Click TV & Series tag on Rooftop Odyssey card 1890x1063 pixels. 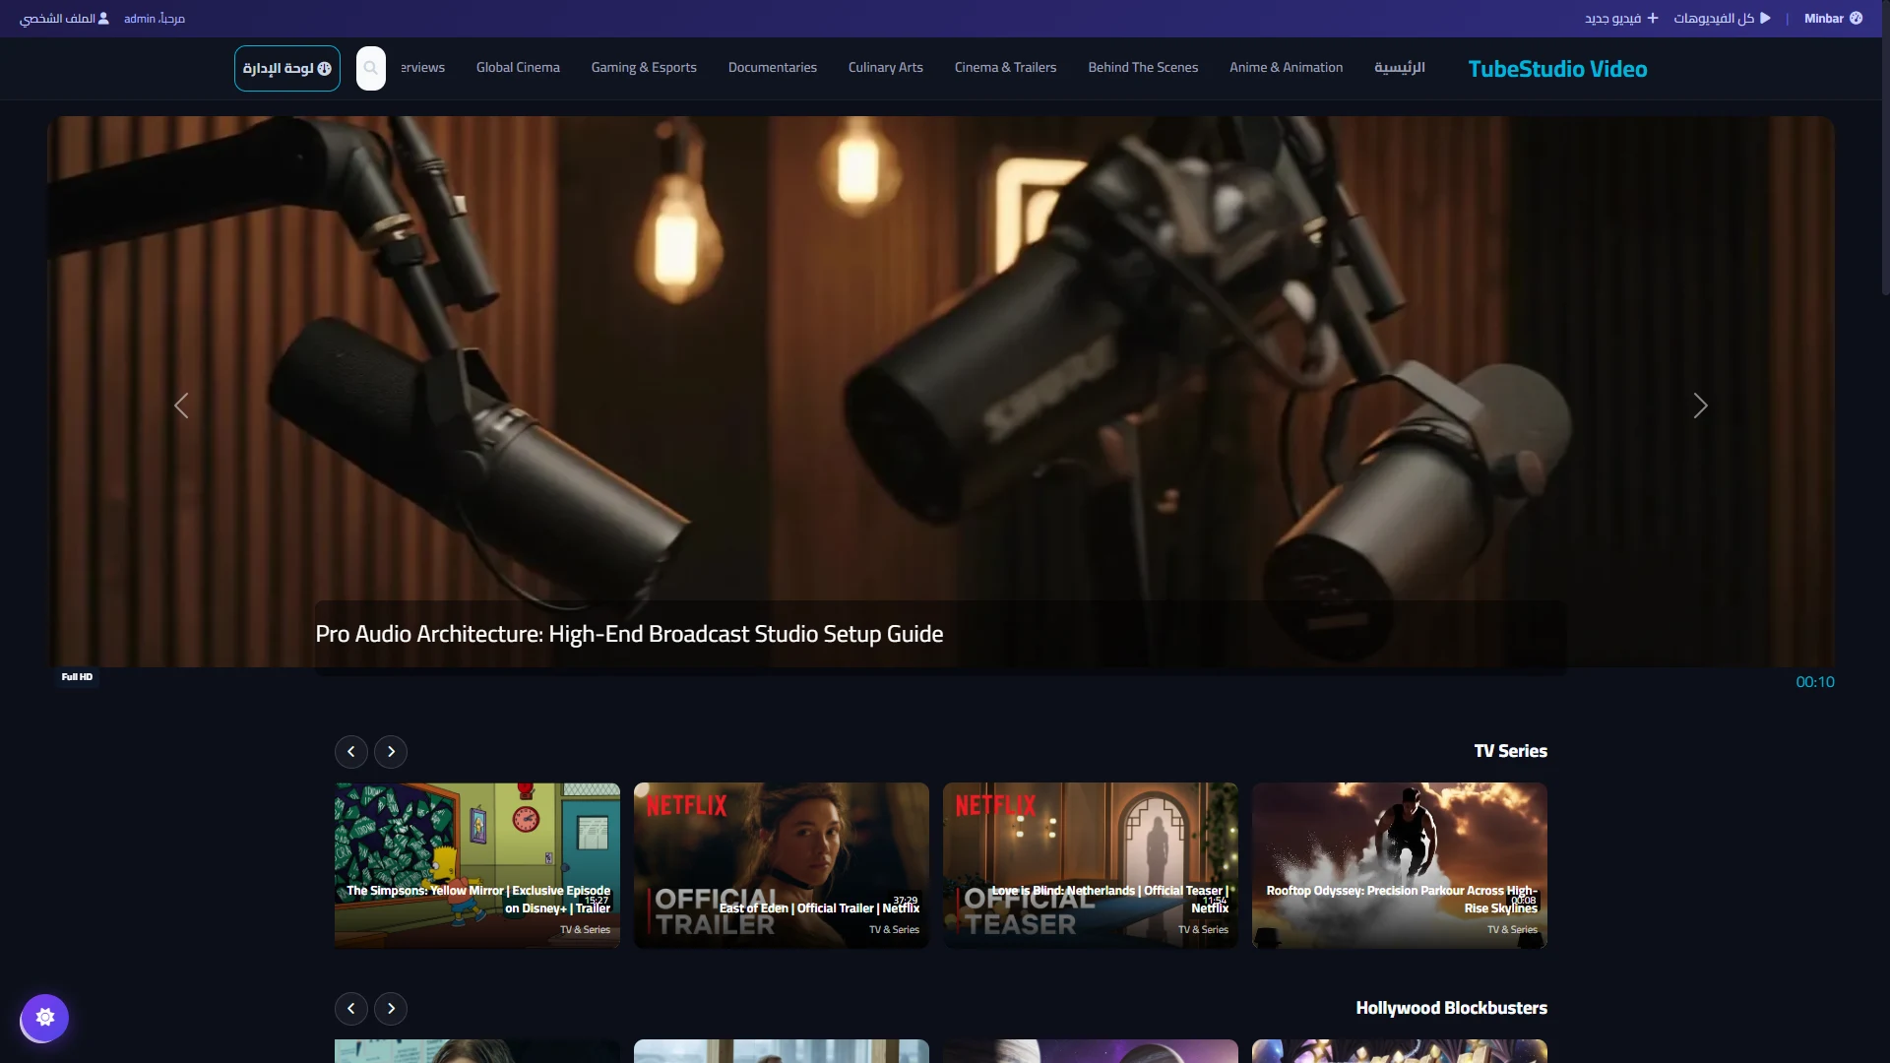pyautogui.click(x=1512, y=930)
